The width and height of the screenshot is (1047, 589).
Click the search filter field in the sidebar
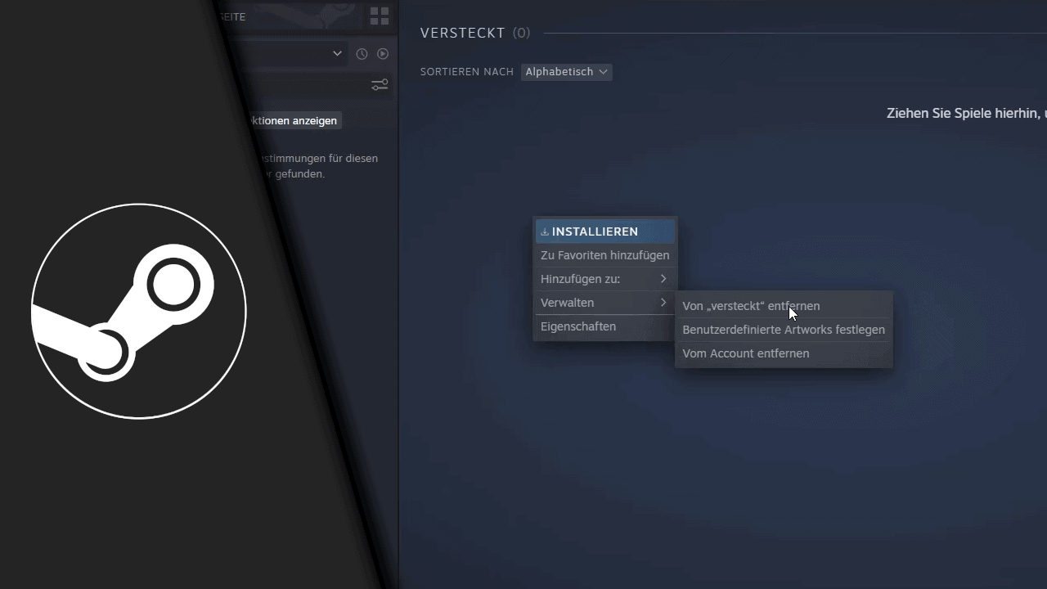click(x=303, y=84)
